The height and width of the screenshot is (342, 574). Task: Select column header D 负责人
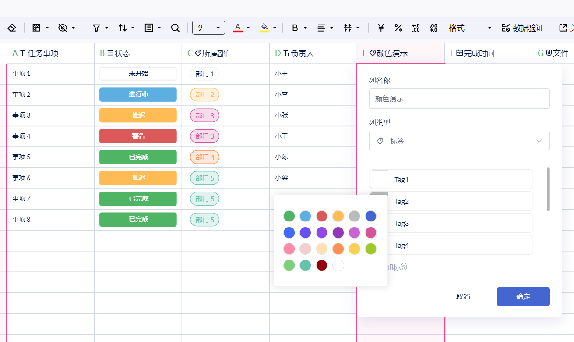(x=313, y=53)
